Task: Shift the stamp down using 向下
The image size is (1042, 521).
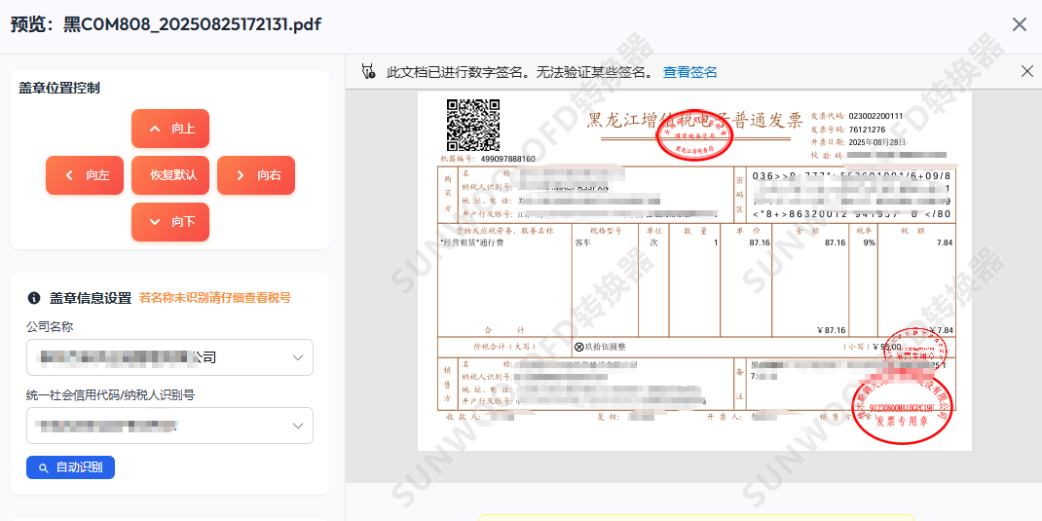Action: (170, 222)
